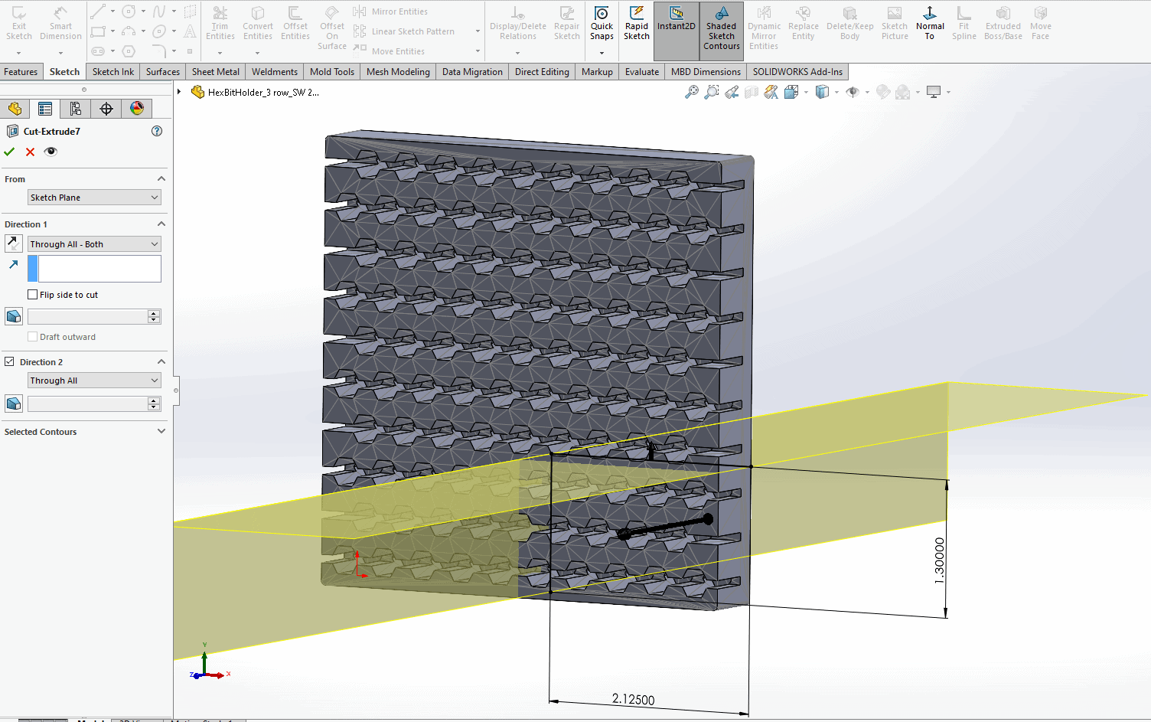This screenshot has height=722, width=1151.
Task: Toggle Direction 2 draft on/off icon
Action: [x=14, y=403]
